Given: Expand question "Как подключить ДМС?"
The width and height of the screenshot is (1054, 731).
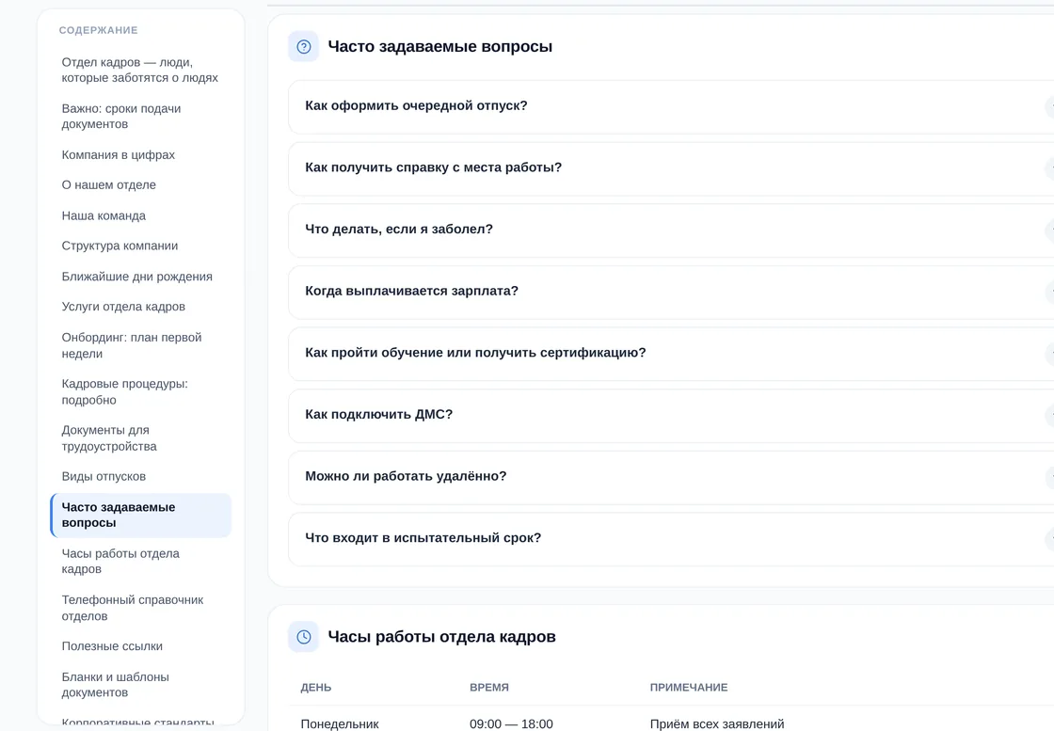Looking at the screenshot, I should point(671,415).
